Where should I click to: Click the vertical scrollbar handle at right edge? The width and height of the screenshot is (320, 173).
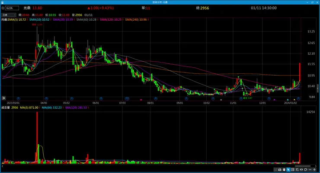pyautogui.click(x=317, y=88)
